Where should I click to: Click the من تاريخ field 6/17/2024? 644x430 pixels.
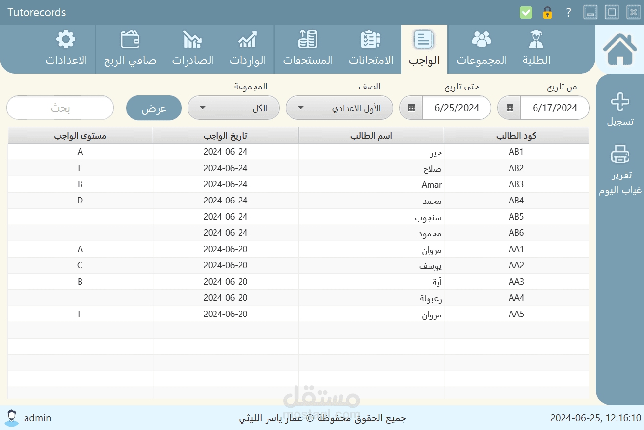(555, 108)
